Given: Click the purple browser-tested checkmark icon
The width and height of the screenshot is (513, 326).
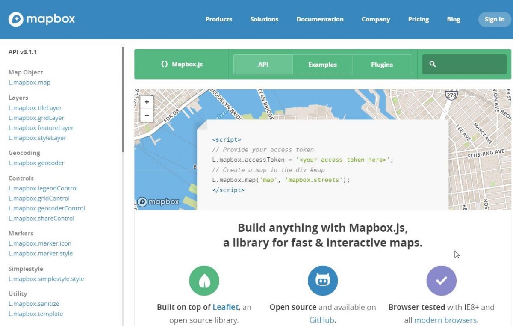Looking at the screenshot, I should pos(441,280).
